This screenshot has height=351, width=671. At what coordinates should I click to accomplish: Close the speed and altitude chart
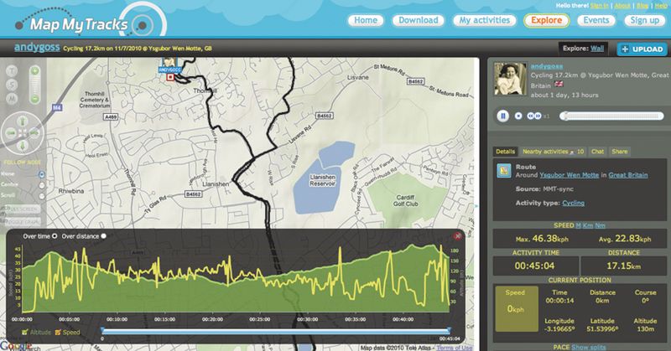tap(457, 236)
